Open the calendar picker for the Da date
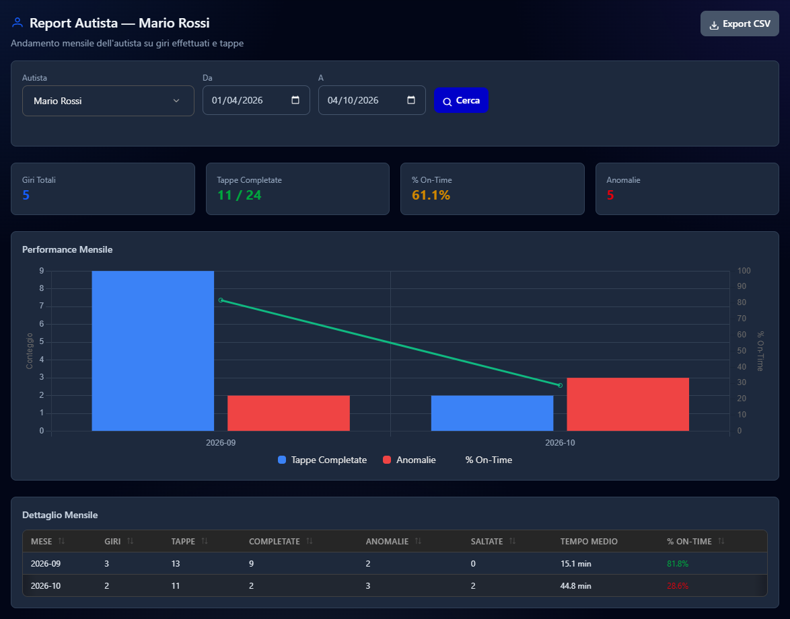 pyautogui.click(x=295, y=100)
